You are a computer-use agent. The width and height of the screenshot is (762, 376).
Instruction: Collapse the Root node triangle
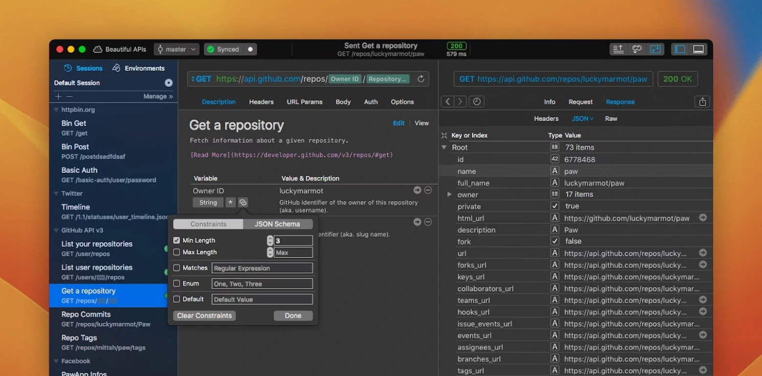click(444, 147)
